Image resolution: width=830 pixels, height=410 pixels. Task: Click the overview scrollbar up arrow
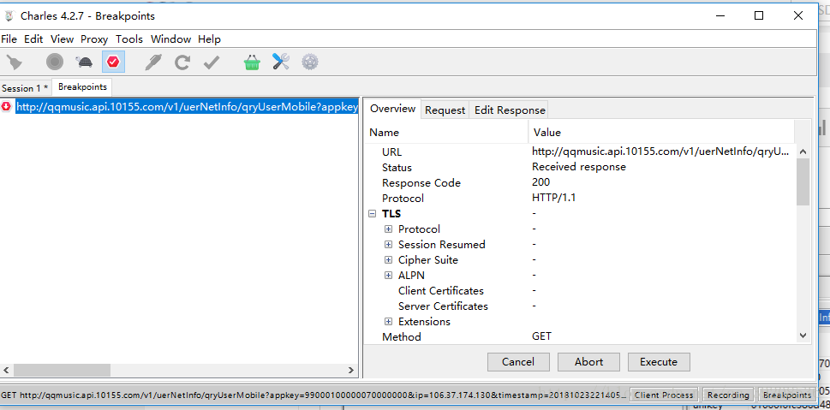803,152
